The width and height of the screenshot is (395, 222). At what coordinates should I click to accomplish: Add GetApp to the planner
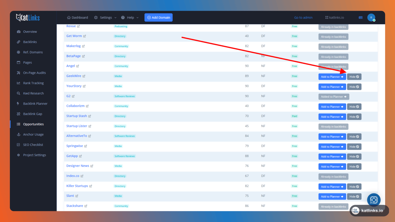(x=332, y=157)
